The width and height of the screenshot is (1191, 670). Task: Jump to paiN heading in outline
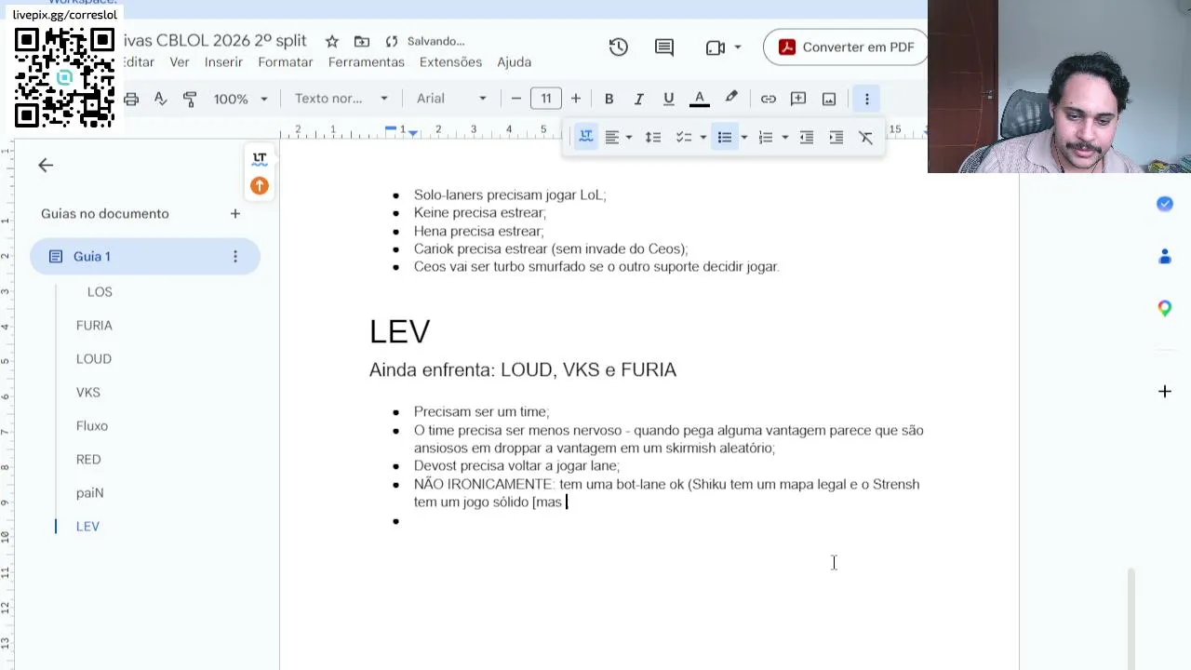90,493
